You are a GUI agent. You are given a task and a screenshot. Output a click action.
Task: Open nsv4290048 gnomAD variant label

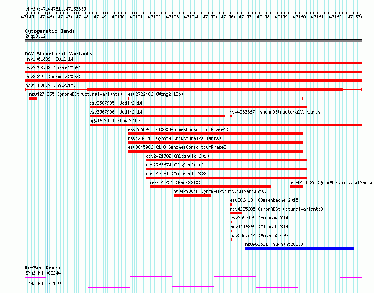coord(220,191)
